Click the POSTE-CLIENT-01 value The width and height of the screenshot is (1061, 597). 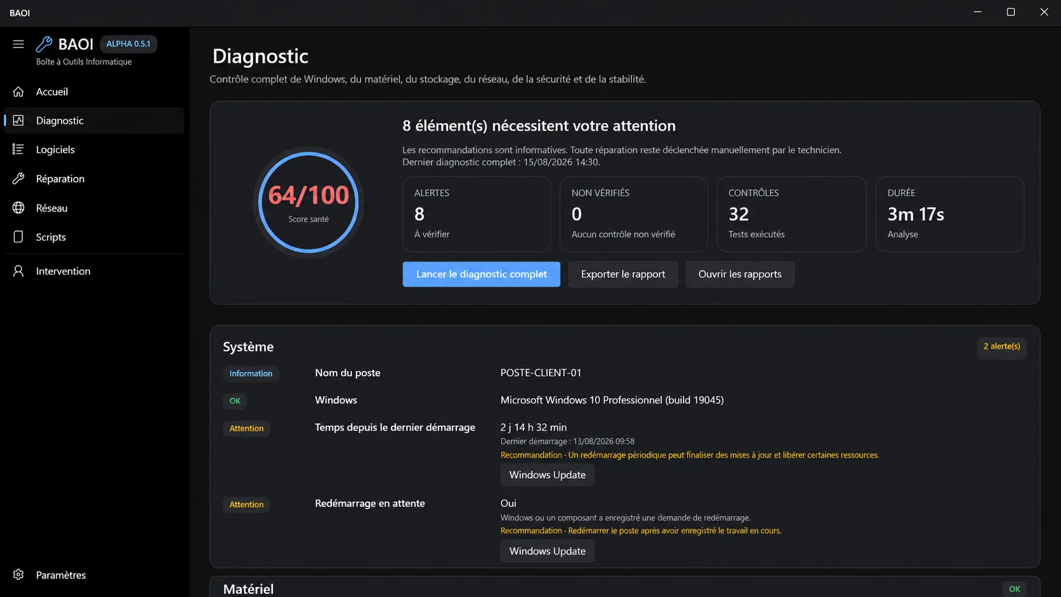click(541, 372)
